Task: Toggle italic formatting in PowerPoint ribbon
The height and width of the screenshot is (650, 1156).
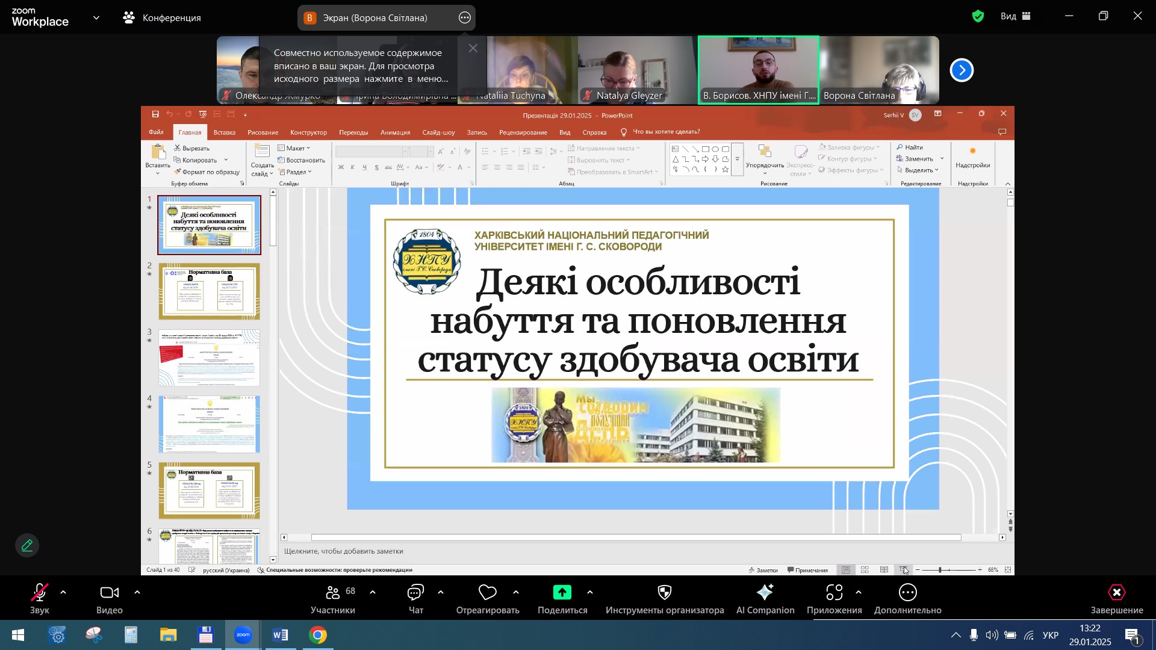Action: click(x=353, y=168)
